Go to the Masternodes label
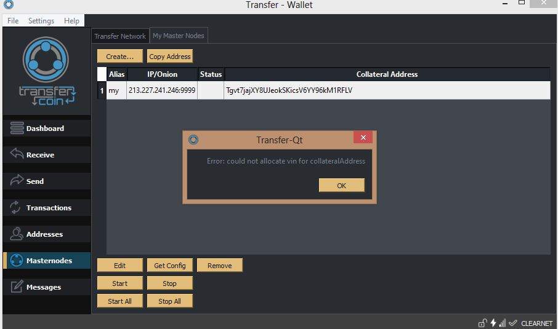Screen dimensions: 558x329 (x=49, y=260)
